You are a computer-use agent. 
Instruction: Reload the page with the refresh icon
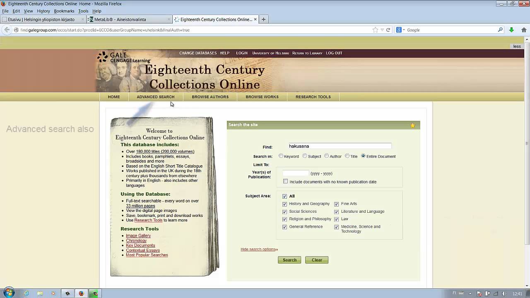pyautogui.click(x=388, y=30)
